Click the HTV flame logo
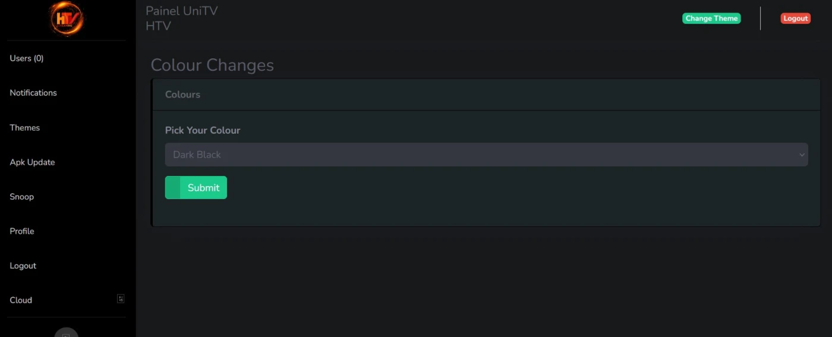 pos(67,19)
